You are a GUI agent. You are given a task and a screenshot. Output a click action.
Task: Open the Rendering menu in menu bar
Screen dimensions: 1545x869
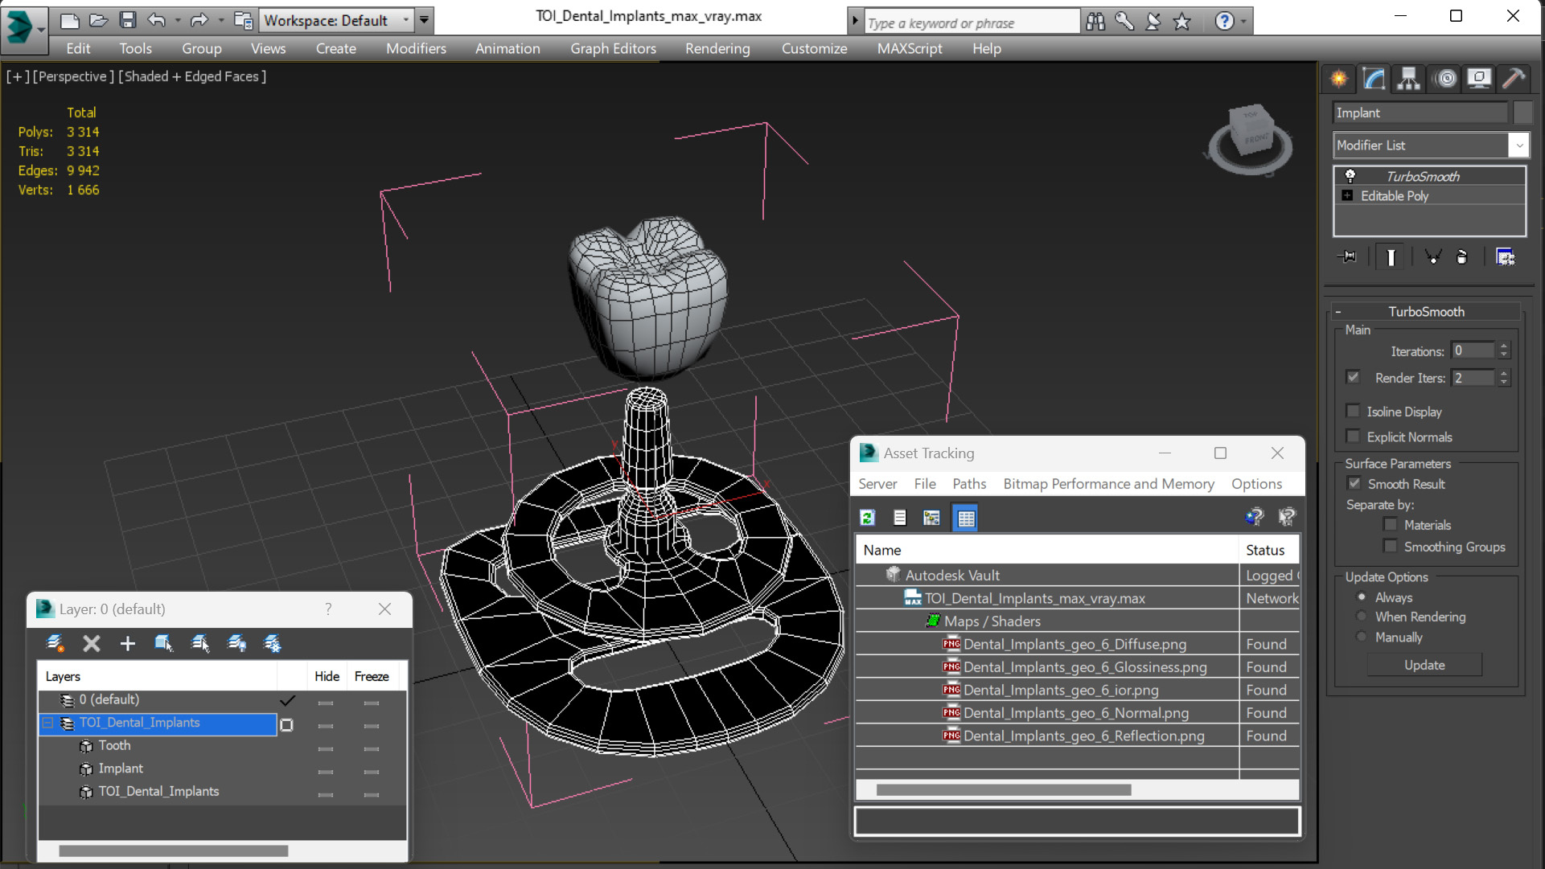pos(717,47)
